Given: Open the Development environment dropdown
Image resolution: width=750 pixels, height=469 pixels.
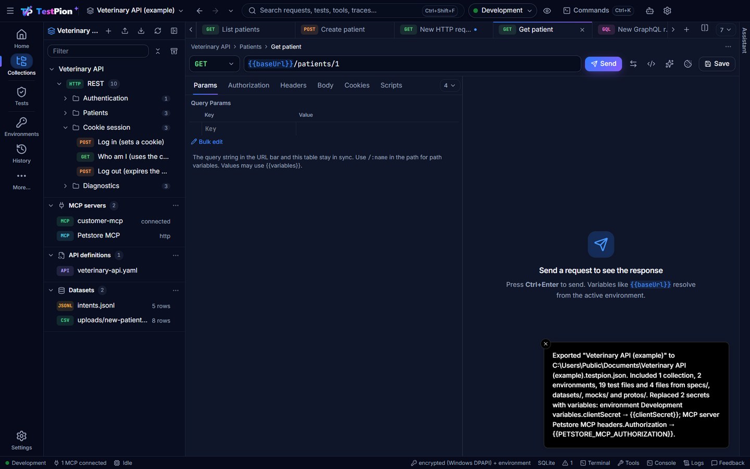Looking at the screenshot, I should 502,10.
